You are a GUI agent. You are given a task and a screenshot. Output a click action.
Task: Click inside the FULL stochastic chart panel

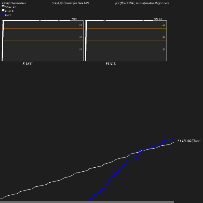coord(126,41)
